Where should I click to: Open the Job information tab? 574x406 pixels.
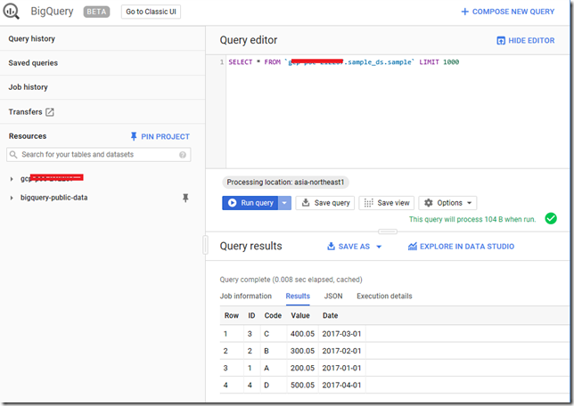246,296
